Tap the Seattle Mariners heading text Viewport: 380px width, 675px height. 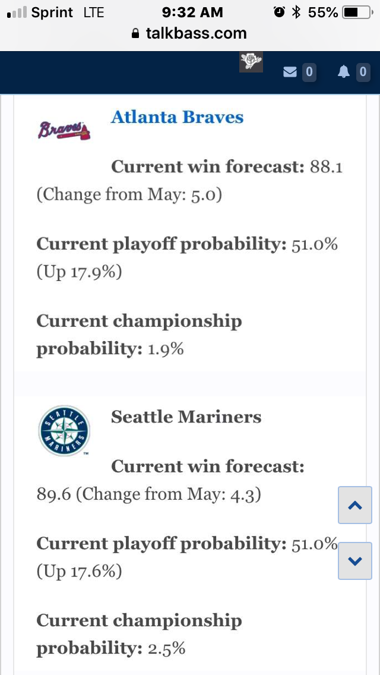[x=186, y=417]
